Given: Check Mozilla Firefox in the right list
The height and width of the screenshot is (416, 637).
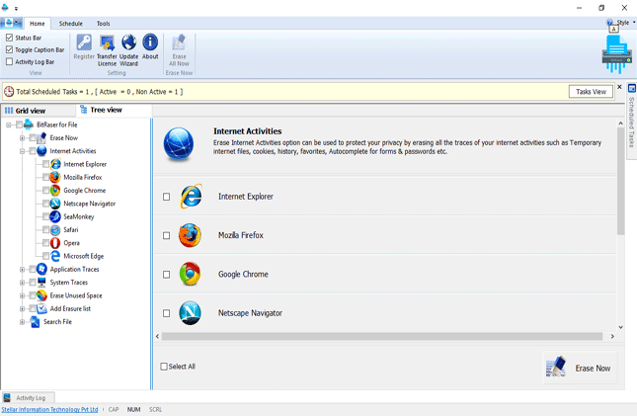Looking at the screenshot, I should point(166,235).
